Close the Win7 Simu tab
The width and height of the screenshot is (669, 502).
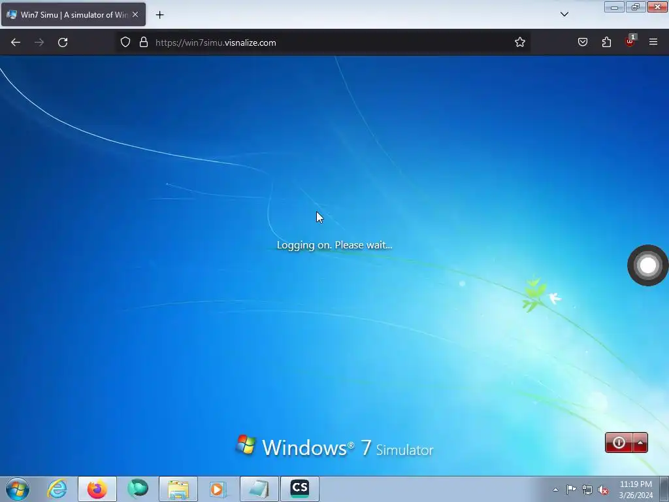pyautogui.click(x=135, y=14)
